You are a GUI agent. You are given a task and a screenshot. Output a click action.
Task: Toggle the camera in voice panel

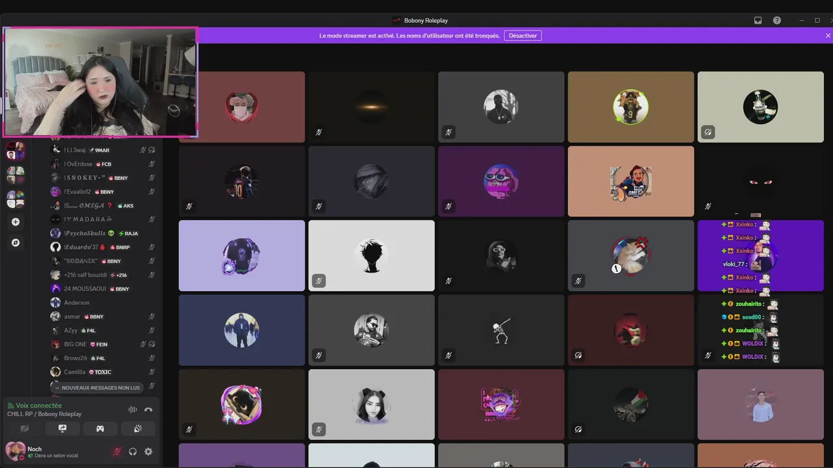coord(25,428)
